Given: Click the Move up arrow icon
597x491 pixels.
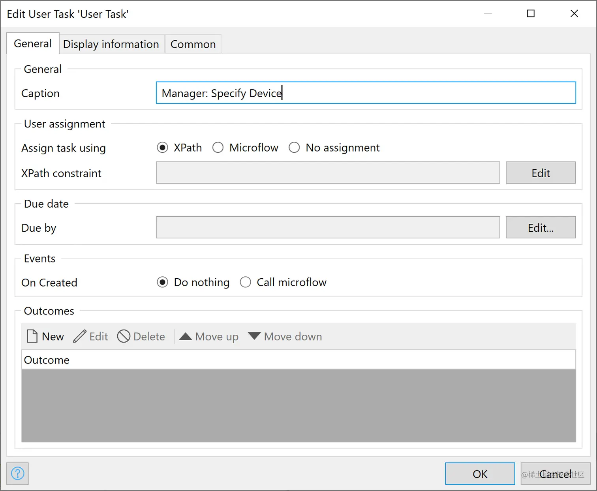Looking at the screenshot, I should [185, 336].
